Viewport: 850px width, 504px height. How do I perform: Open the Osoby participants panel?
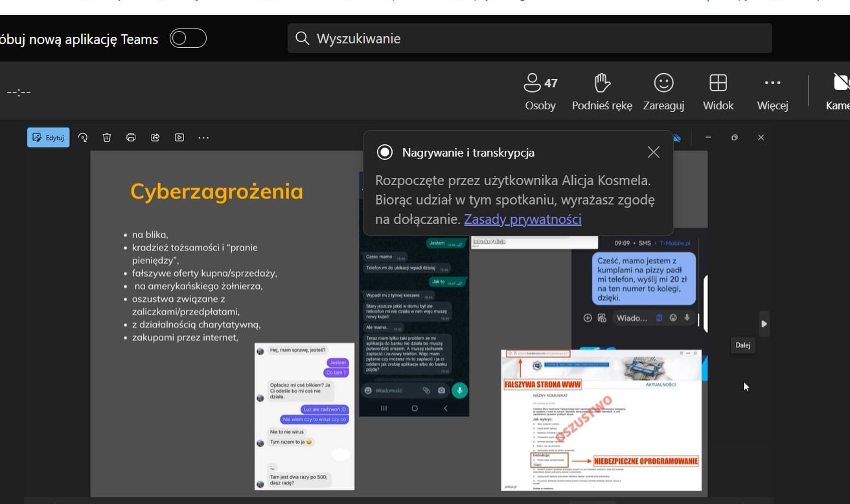540,91
